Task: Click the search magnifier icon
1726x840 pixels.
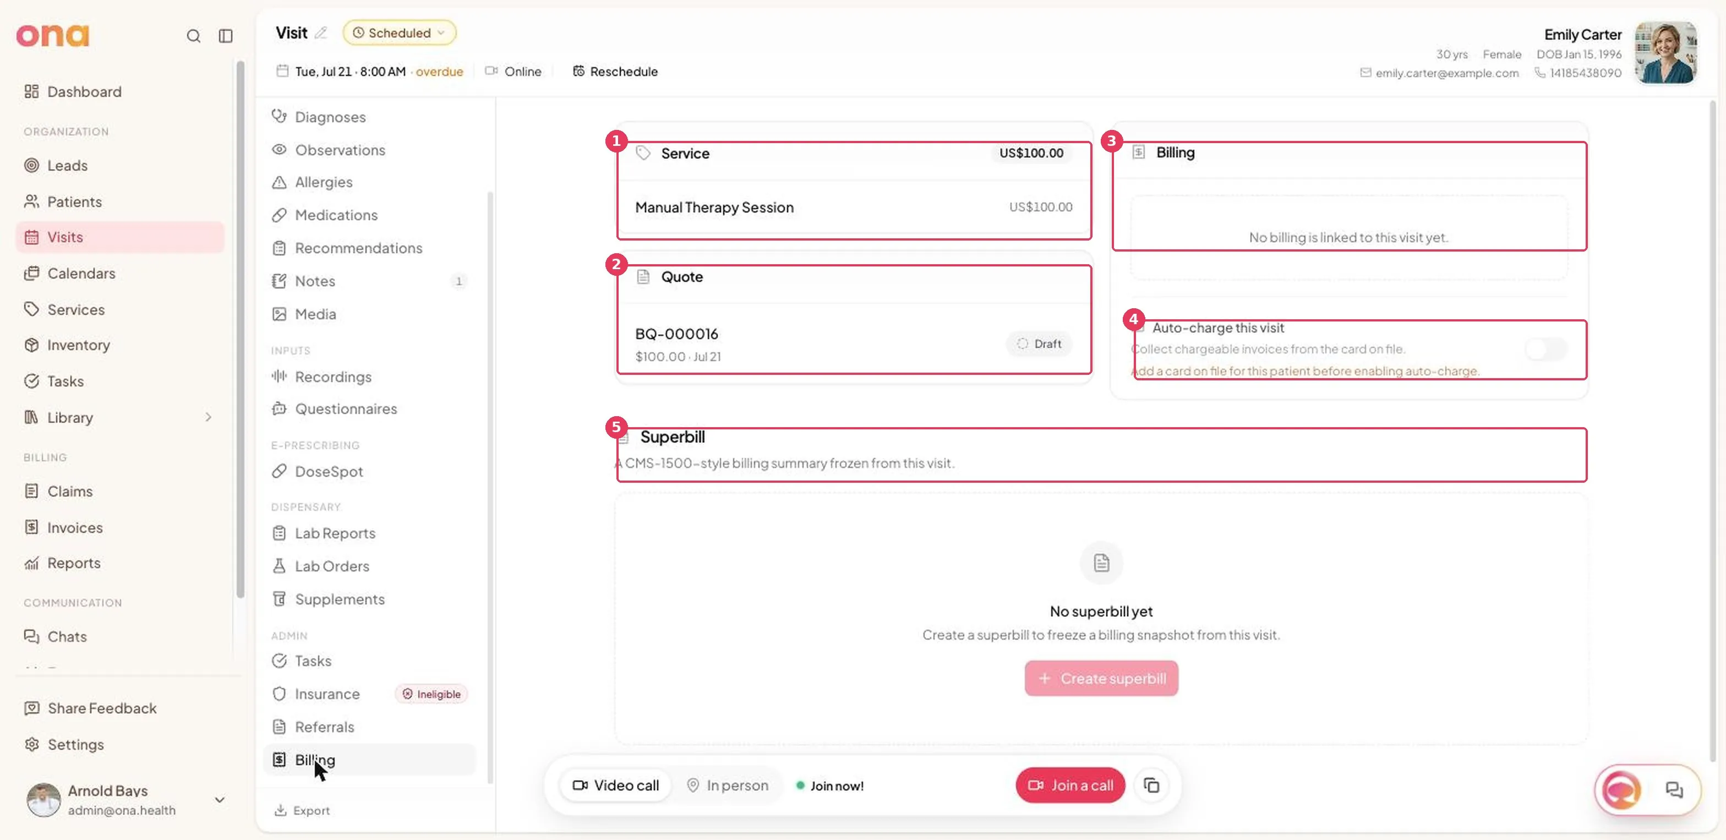Action: [193, 35]
